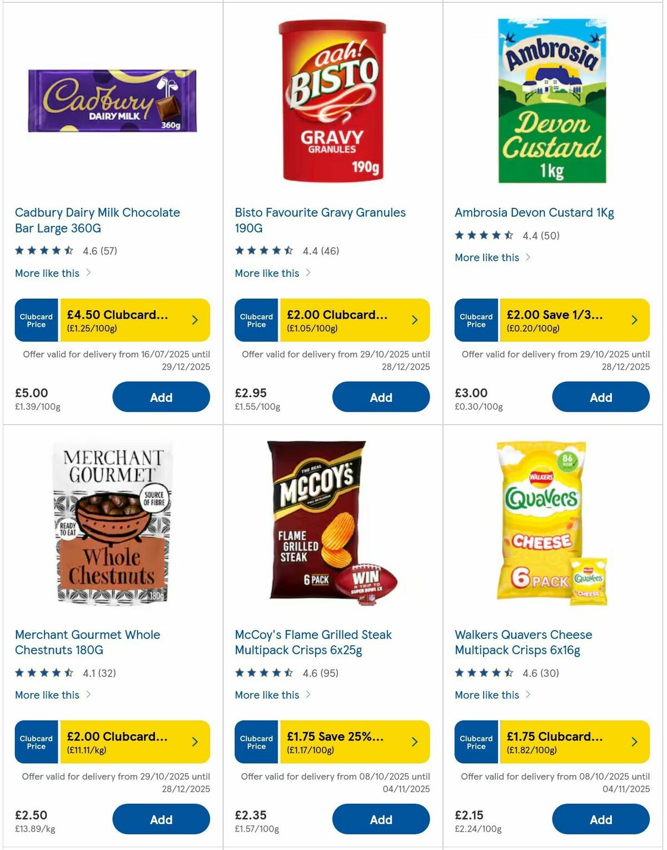This screenshot has height=850, width=667.
Task: Click the Clubcard Price badge on Ambrosia Devon Custard
Action: click(476, 320)
